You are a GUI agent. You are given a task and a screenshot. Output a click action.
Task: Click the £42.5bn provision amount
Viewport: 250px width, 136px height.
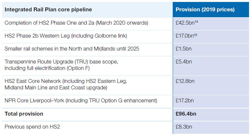coord(185,23)
